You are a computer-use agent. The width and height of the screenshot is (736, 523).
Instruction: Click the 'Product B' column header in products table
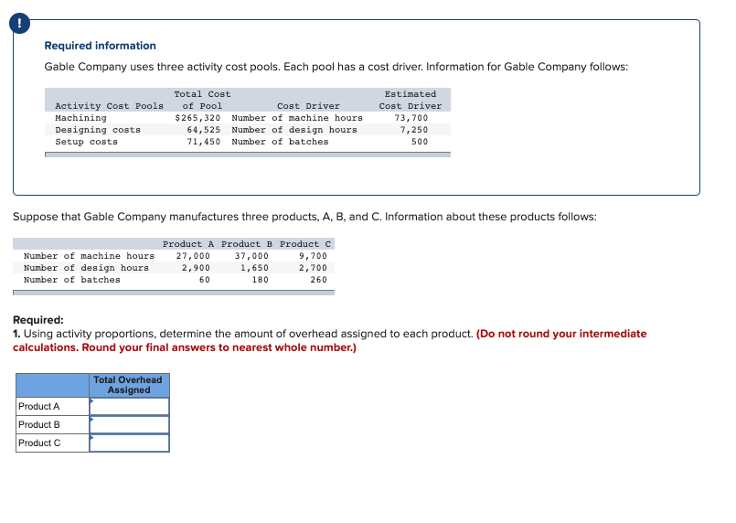[247, 244]
